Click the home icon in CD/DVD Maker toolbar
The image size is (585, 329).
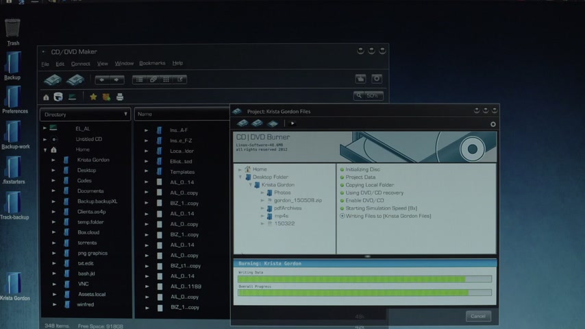[x=46, y=97]
